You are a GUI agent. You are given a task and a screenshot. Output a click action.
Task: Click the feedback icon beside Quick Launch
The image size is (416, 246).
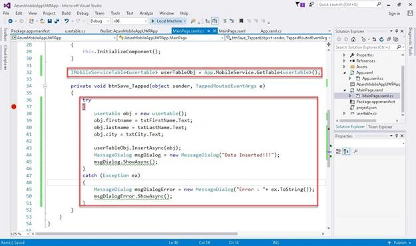tap(312, 5)
